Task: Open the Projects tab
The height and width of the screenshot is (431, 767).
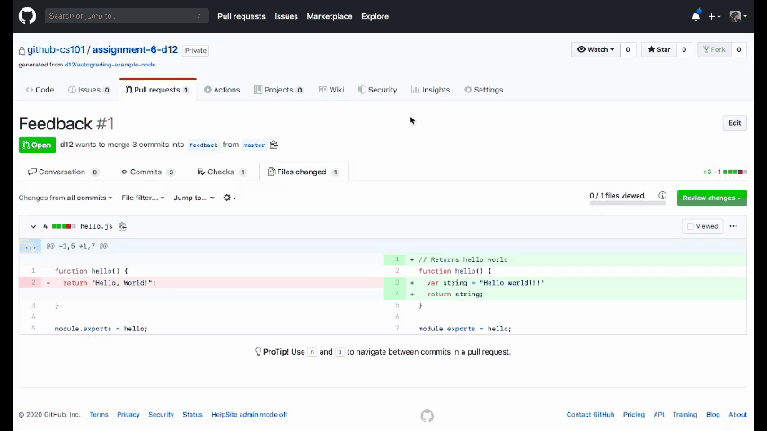Action: click(278, 90)
